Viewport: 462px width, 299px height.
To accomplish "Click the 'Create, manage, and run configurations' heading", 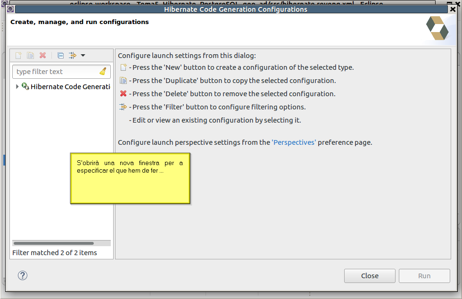I will [x=80, y=22].
